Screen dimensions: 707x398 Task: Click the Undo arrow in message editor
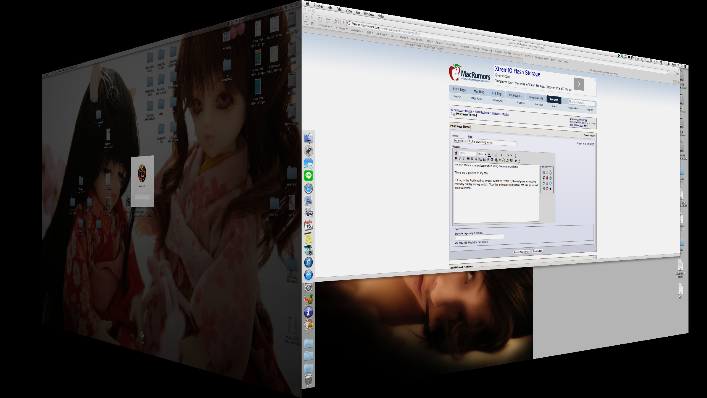tap(508, 155)
